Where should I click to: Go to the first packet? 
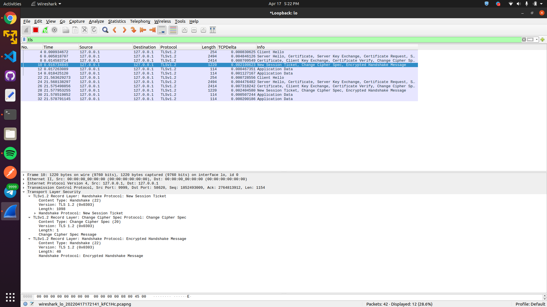(x=143, y=30)
